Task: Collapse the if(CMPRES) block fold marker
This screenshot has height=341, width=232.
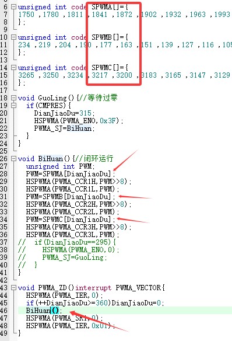Action: pyautogui.click(x=13, y=106)
